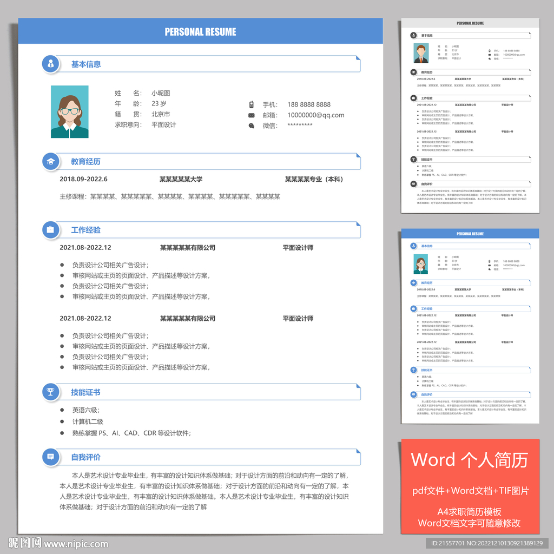The height and width of the screenshot is (554, 554).
Task: Click the 教育经历 section icon
Action: pyautogui.click(x=50, y=161)
